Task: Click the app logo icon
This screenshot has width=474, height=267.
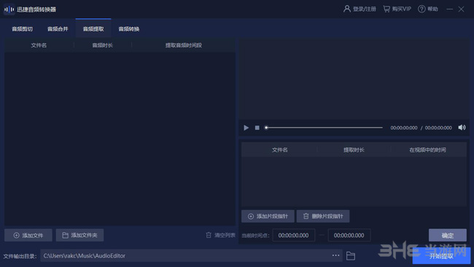Action: [x=9, y=9]
